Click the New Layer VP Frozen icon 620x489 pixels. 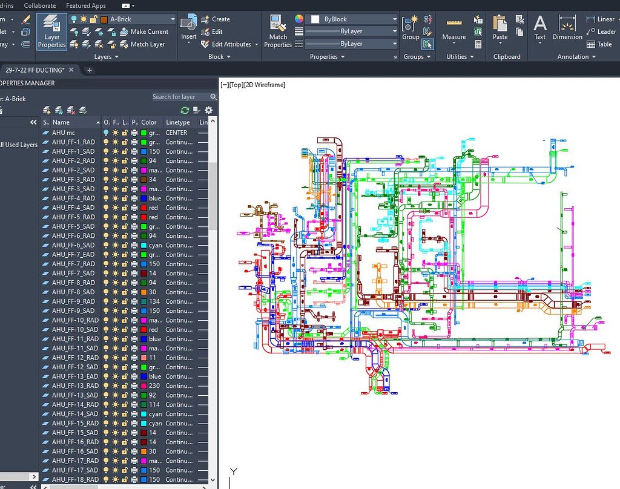tap(58, 110)
